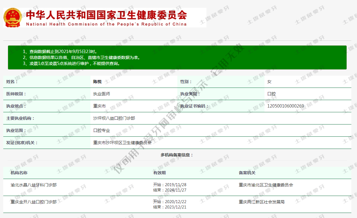Image resolution: width=357 pixels, height=218 pixels.
Task: Click the 备案机关 column header
Action: [247, 173]
